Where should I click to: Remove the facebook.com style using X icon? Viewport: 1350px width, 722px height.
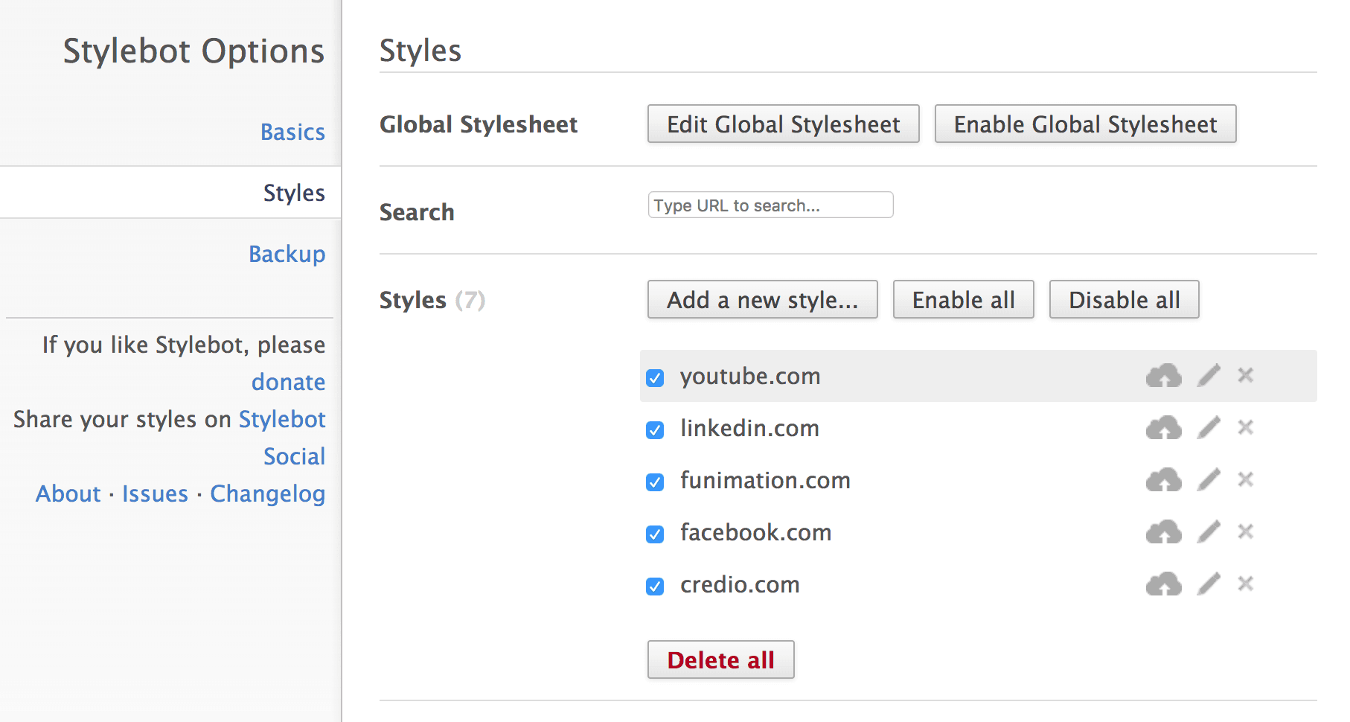click(1245, 531)
